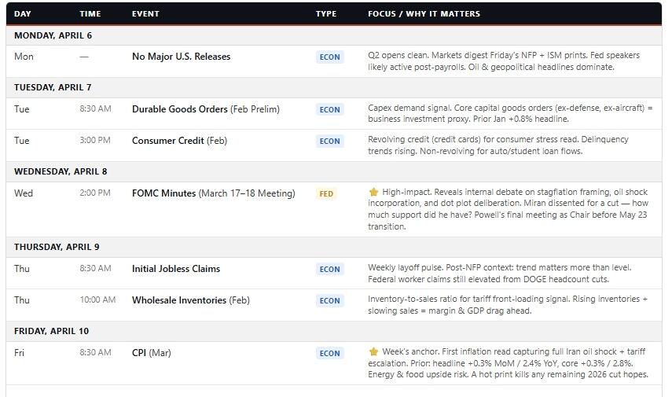Click the TYPE column header
The width and height of the screenshot is (672, 397).
coord(326,13)
